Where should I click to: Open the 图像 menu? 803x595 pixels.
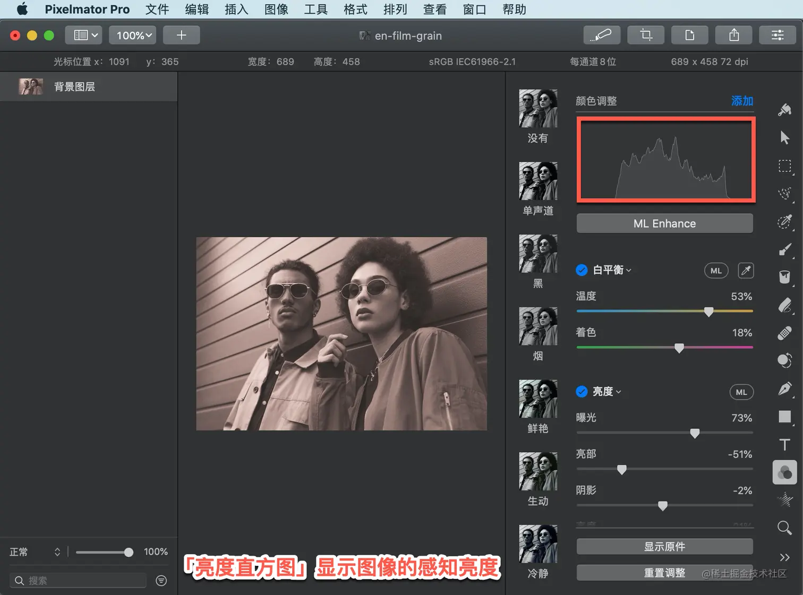pyautogui.click(x=276, y=9)
